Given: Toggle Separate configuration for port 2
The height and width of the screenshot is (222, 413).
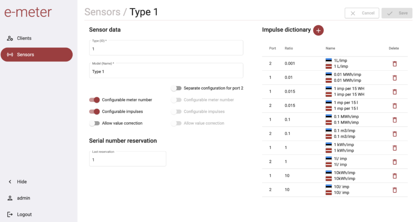Looking at the screenshot, I should click(x=176, y=88).
